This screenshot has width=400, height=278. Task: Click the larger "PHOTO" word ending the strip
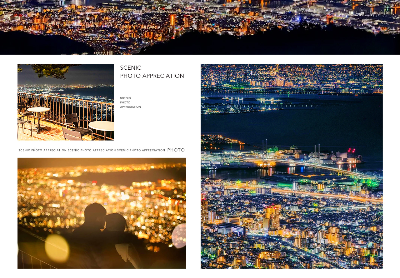click(176, 150)
